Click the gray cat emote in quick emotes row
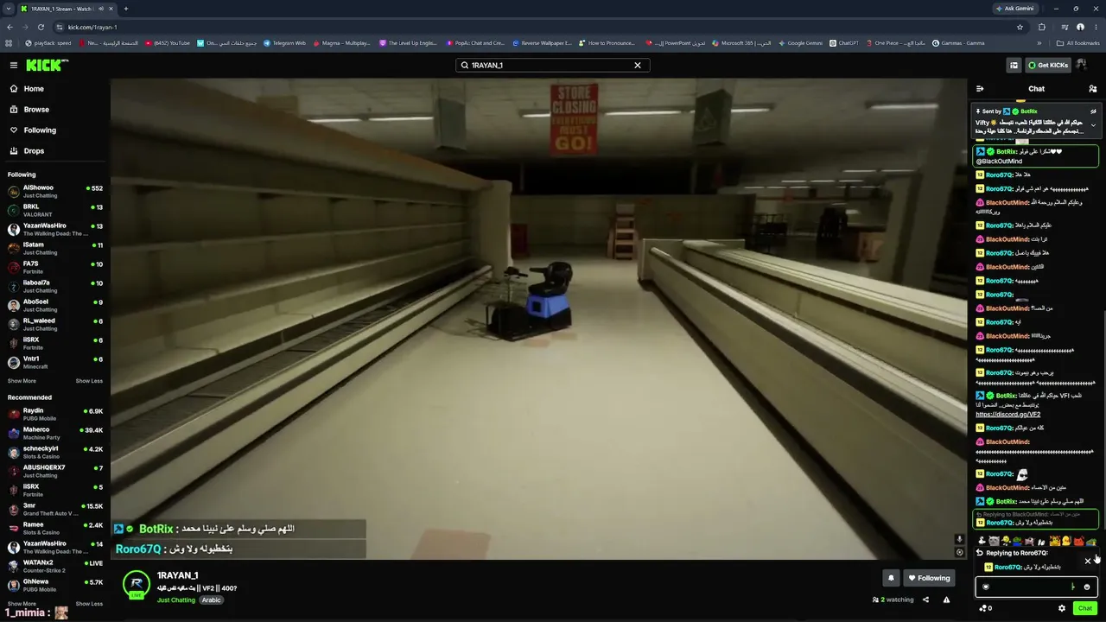Image resolution: width=1106 pixels, height=622 pixels. [994, 541]
